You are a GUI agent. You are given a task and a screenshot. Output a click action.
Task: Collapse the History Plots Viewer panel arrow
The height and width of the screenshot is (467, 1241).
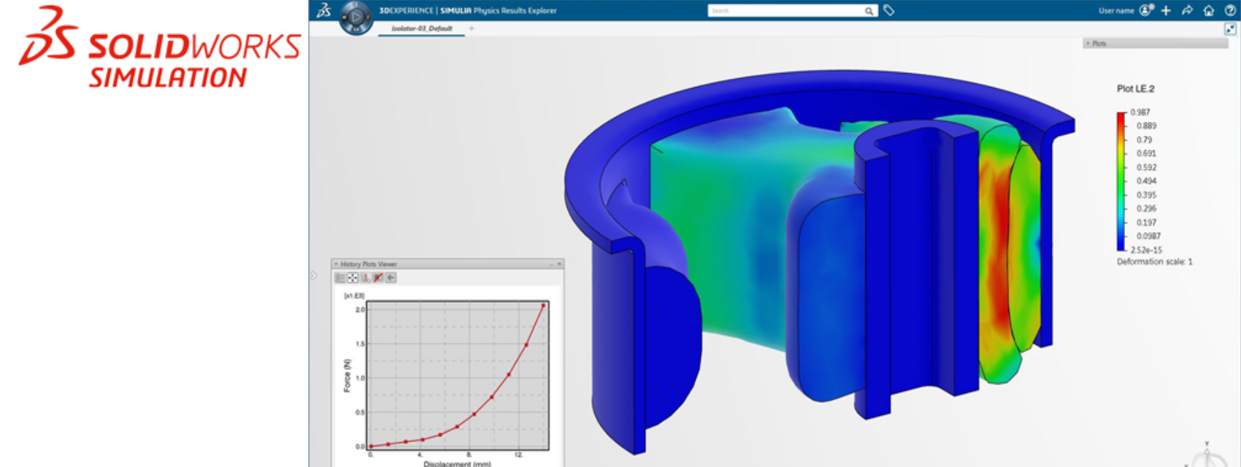[x=336, y=264]
